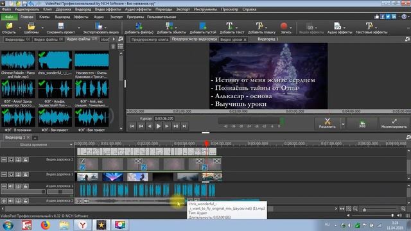Image resolution: width=411 pixels, height=231 pixels.
Task: Click the Facebook share icon
Action: point(383,17)
